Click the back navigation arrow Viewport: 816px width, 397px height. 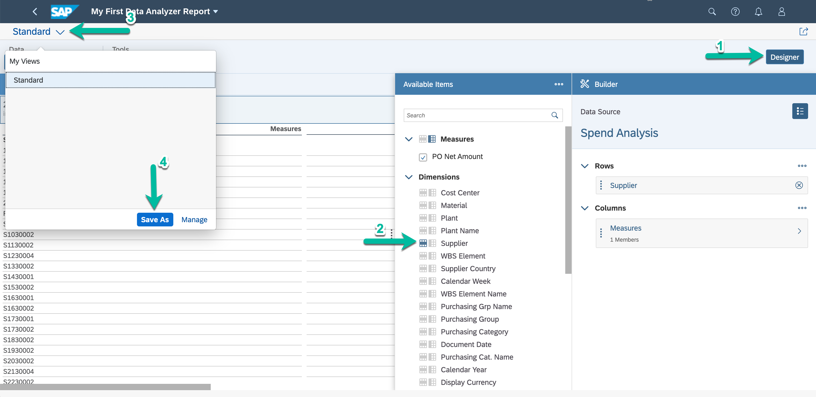click(35, 12)
